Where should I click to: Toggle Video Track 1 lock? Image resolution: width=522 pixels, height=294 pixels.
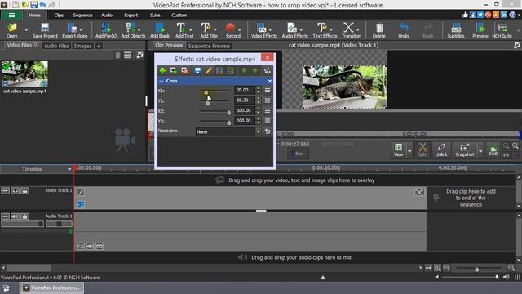(25, 190)
